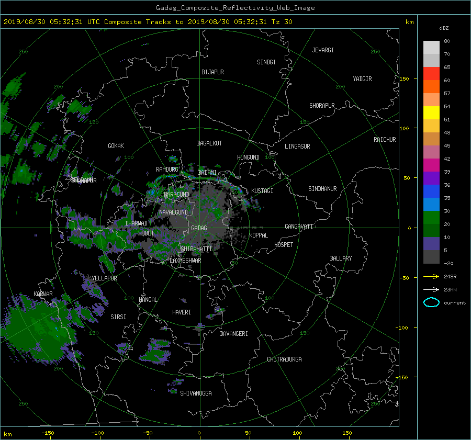Image resolution: width=471 pixels, height=440 pixels.
Task: Click the JEVARGI city label
Action: click(x=323, y=50)
